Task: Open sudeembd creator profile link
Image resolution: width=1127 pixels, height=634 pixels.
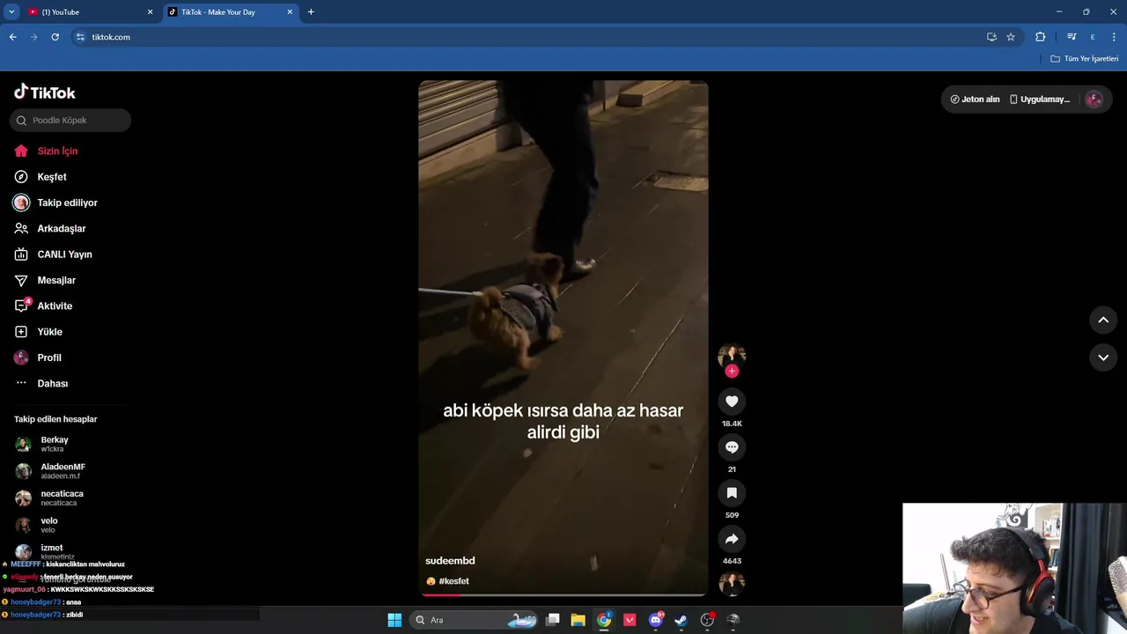Action: pyautogui.click(x=450, y=561)
